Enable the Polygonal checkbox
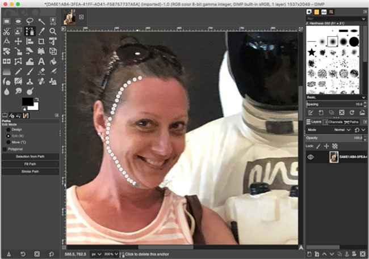This screenshot has height=259, width=369. point(5,149)
